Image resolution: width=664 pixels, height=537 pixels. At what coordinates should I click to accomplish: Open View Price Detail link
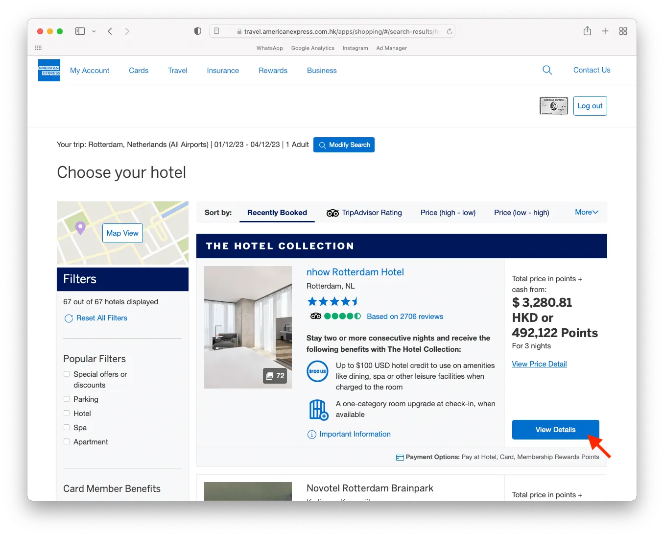(540, 364)
